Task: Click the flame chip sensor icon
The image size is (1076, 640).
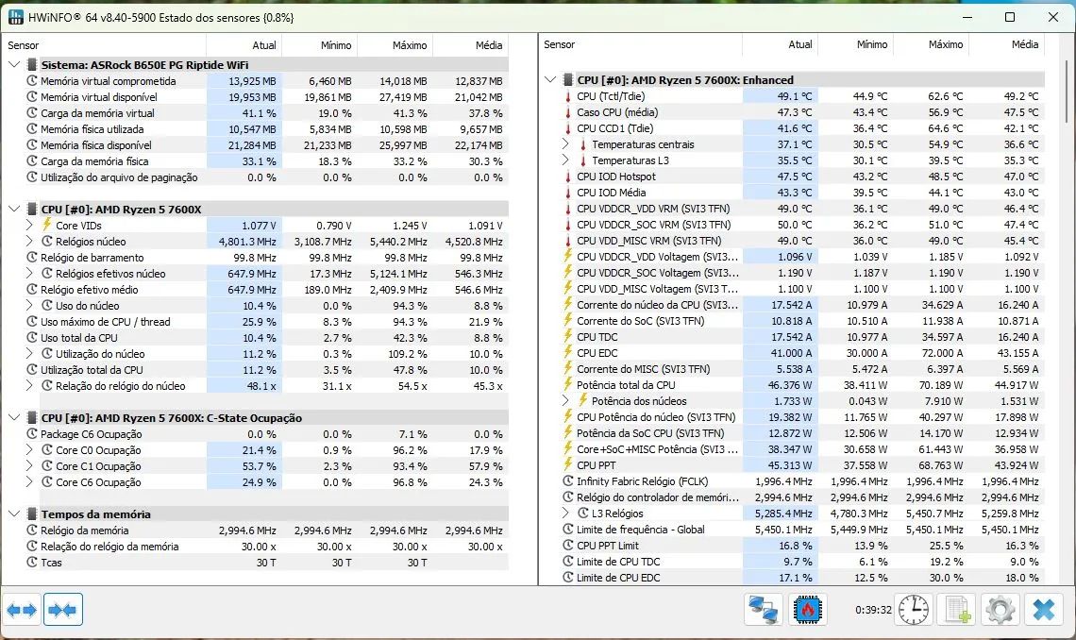Action: 808,609
